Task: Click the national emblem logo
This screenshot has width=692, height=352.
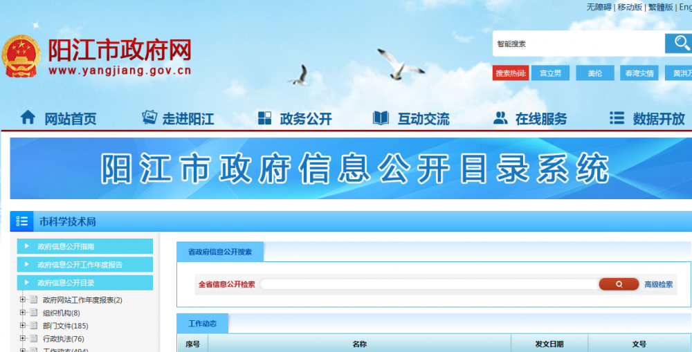Action: pyautogui.click(x=21, y=57)
